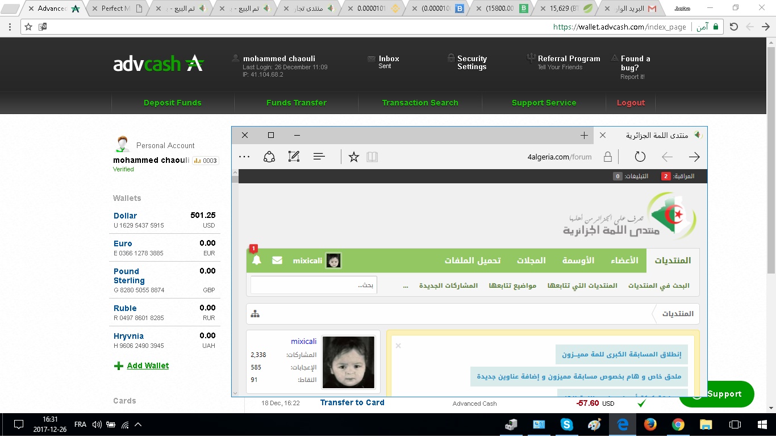Screen dimensions: 776x437
Task: Click the notification bell icon in forum
Action: click(257, 260)
